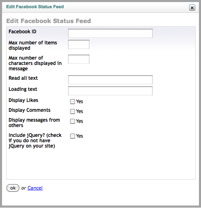Focus the Facebook ID text field

pyautogui.click(x=110, y=33)
